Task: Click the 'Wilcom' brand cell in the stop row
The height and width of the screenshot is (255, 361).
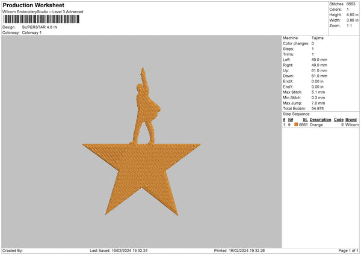Action: (x=352, y=124)
